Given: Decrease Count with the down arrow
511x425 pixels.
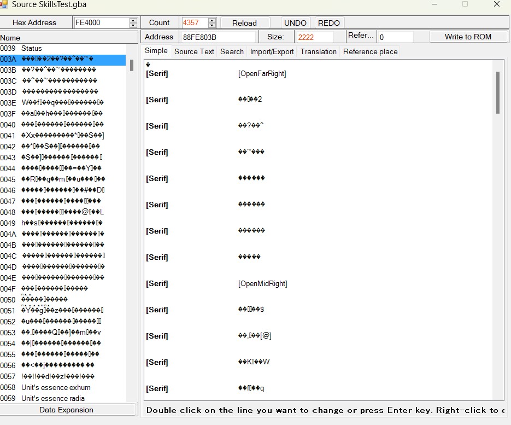Looking at the screenshot, I should click(x=212, y=25).
